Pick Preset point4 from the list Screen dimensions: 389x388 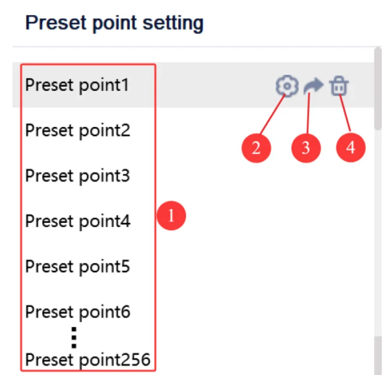(x=78, y=221)
